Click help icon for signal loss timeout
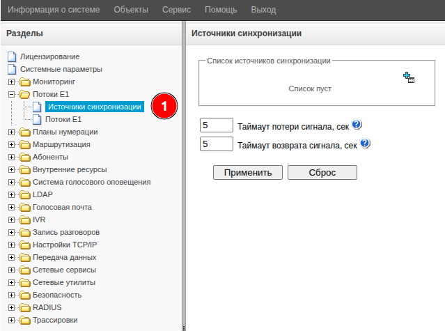The height and width of the screenshot is (331, 445). tap(357, 125)
